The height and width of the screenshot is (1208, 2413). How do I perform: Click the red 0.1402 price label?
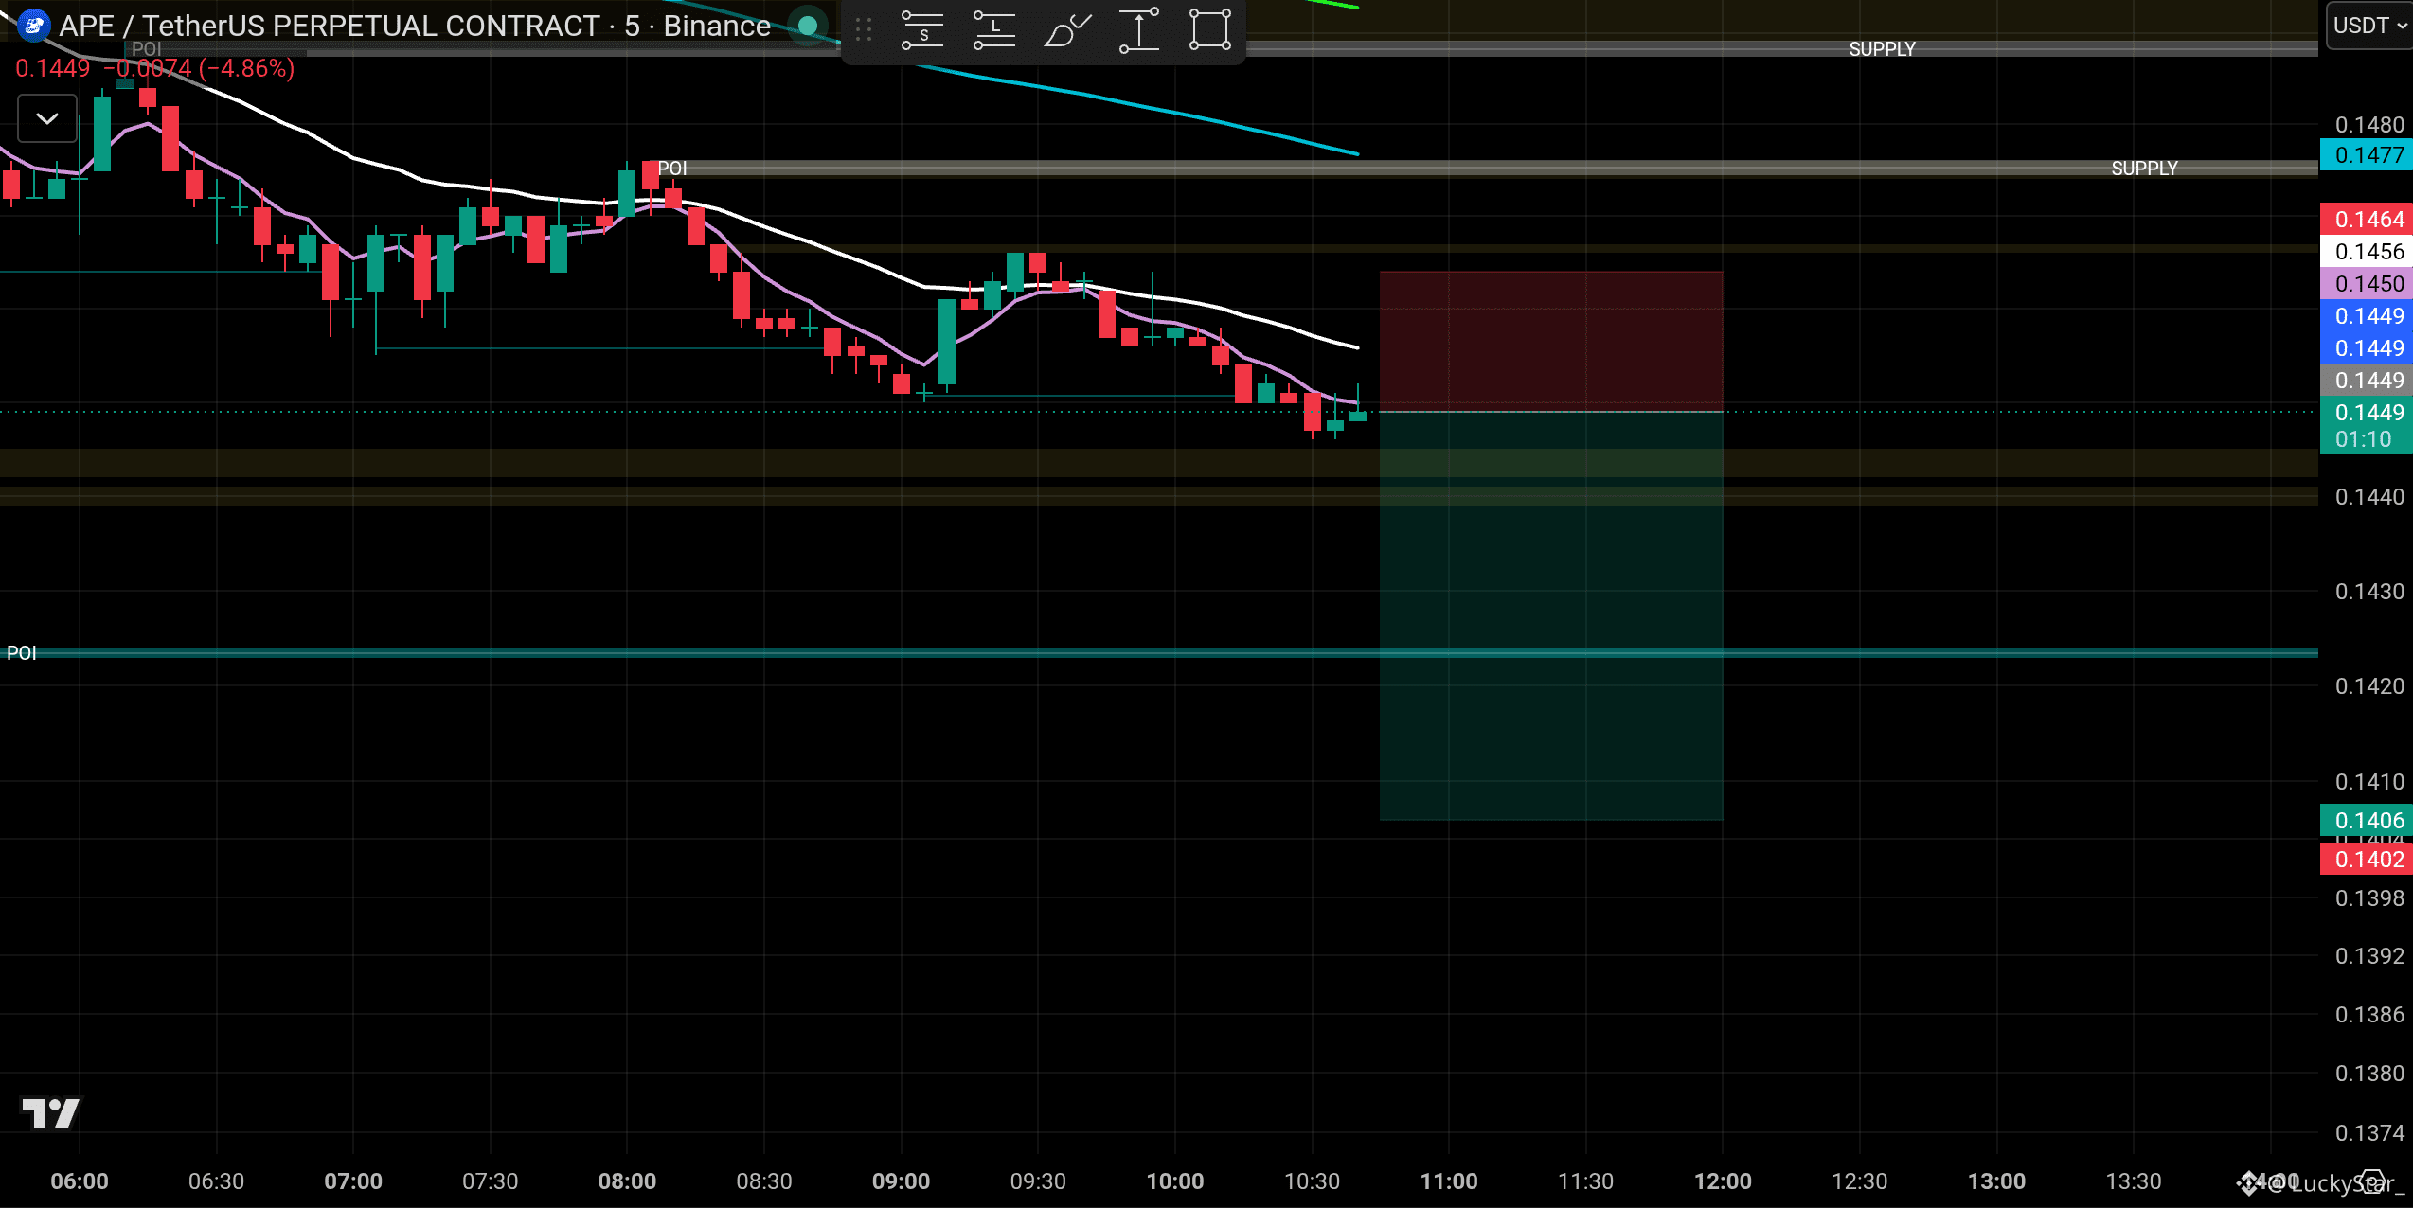point(2367,860)
